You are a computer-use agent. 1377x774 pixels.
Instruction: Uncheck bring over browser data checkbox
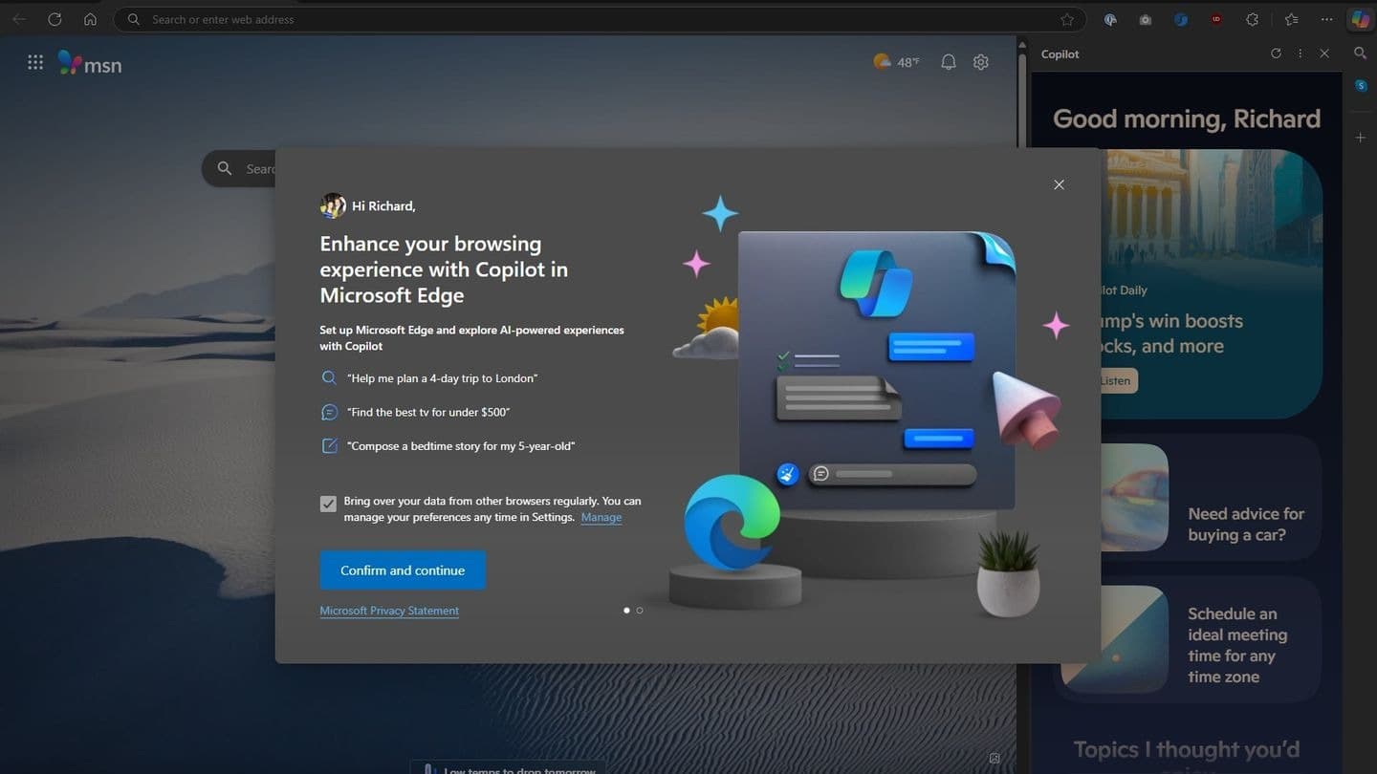(x=328, y=504)
